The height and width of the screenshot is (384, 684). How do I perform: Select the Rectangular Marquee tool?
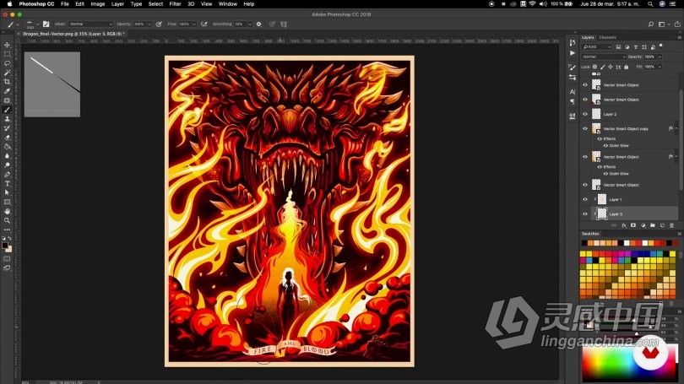pyautogui.click(x=7, y=54)
